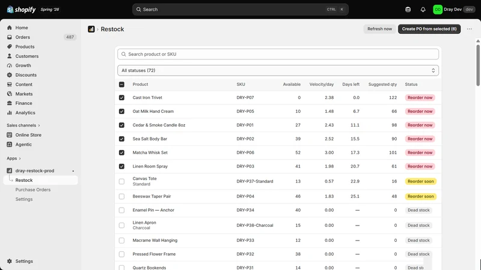Screen dimensions: 481x270
Task: Click the Orders inbox icon
Action: pos(10,37)
